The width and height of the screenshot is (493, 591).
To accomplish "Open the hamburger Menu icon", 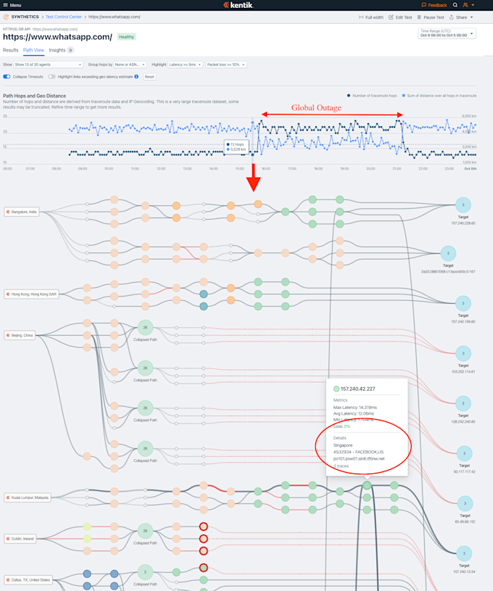I will pos(5,5).
